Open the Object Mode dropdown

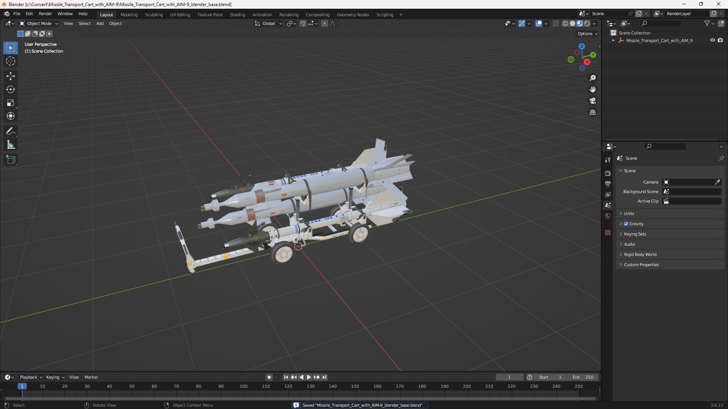[39, 23]
